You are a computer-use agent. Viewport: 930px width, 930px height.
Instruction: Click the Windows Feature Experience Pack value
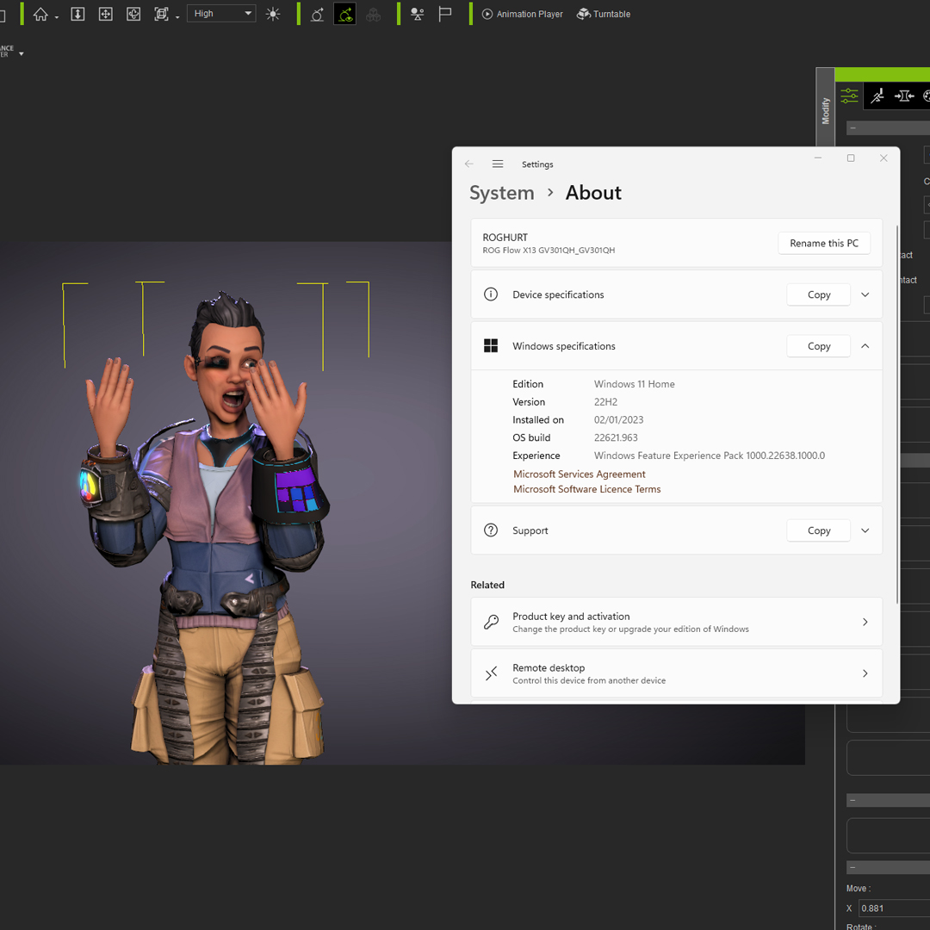point(710,456)
